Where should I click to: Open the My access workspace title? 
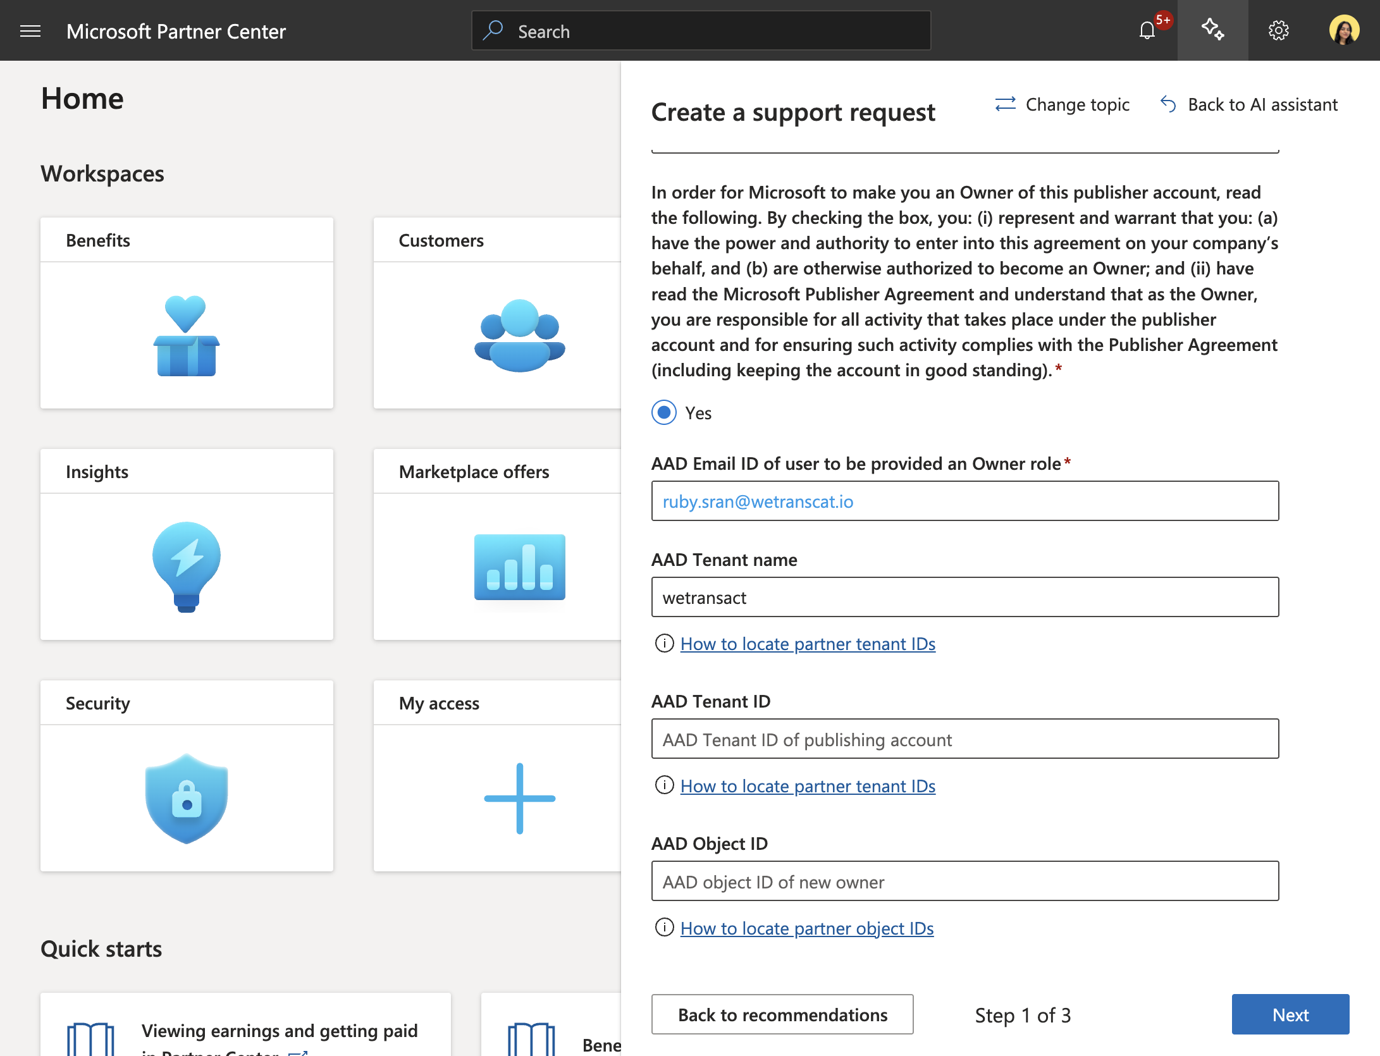[x=439, y=703]
